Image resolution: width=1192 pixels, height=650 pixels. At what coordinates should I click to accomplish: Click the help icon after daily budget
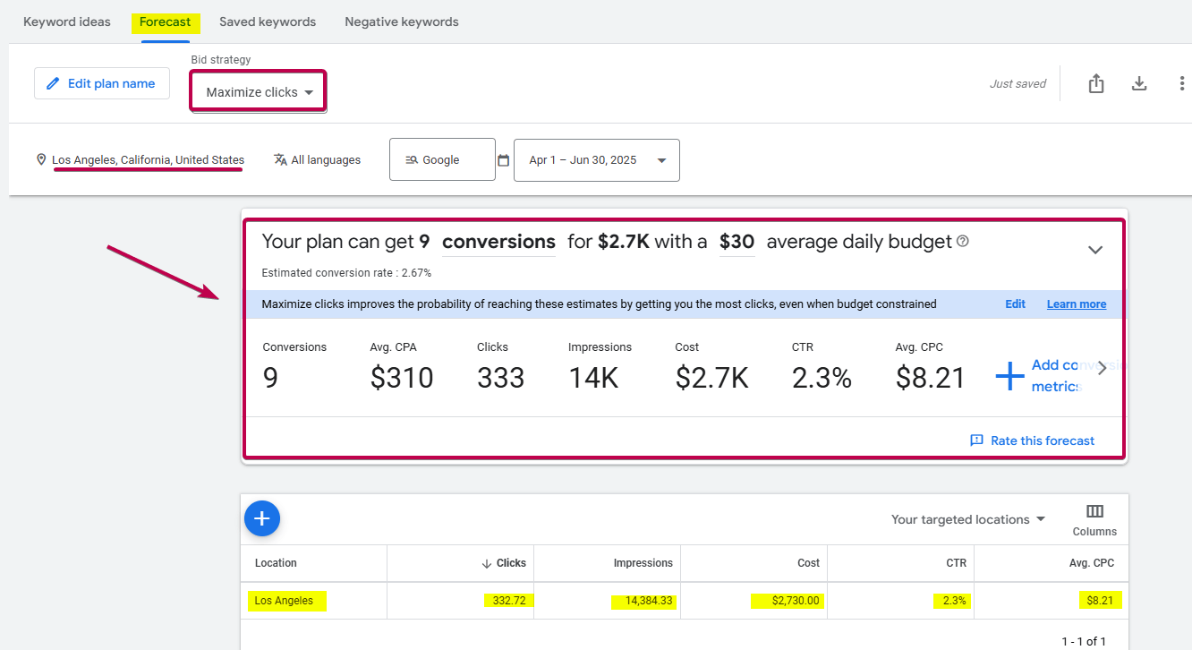coord(963,242)
